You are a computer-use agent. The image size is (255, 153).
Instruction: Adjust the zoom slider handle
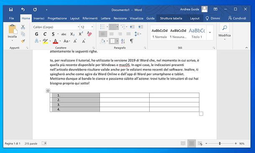tap(220, 143)
